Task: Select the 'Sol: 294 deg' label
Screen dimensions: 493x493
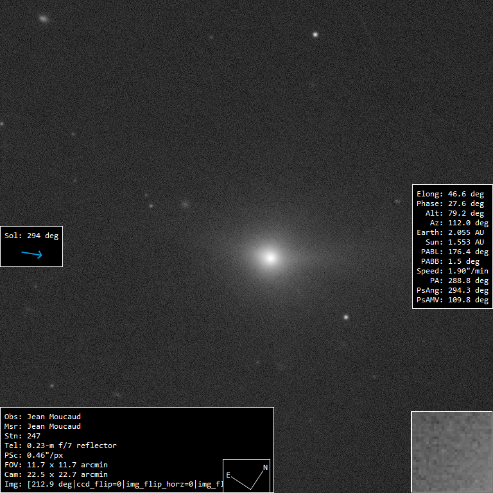Action: (x=31, y=236)
